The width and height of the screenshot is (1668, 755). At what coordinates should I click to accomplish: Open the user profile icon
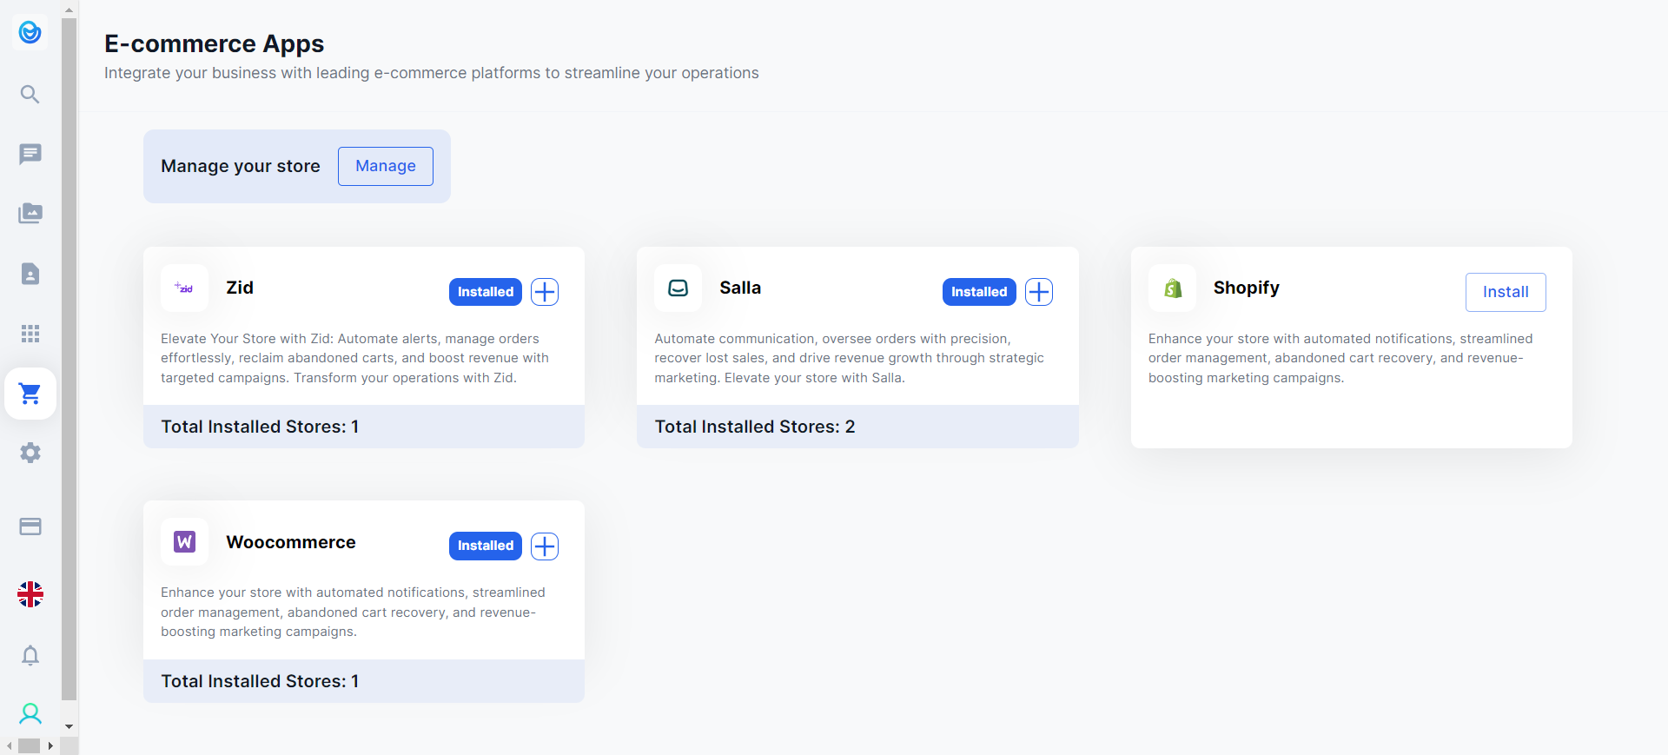(30, 714)
